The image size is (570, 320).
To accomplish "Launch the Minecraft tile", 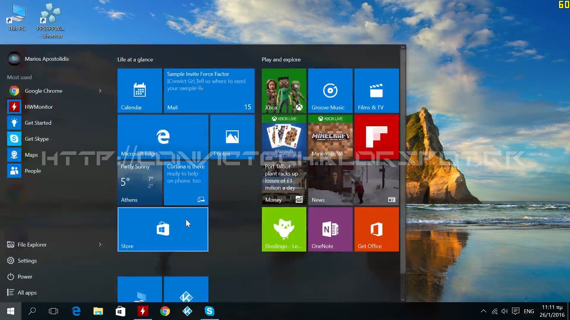I will click(330, 137).
